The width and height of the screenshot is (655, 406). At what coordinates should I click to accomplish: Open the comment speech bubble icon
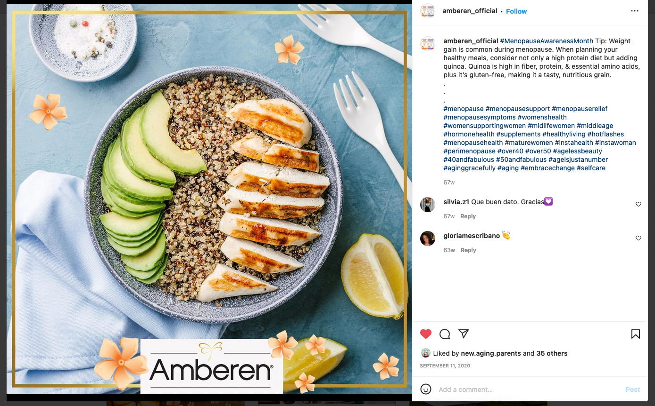[x=445, y=334]
